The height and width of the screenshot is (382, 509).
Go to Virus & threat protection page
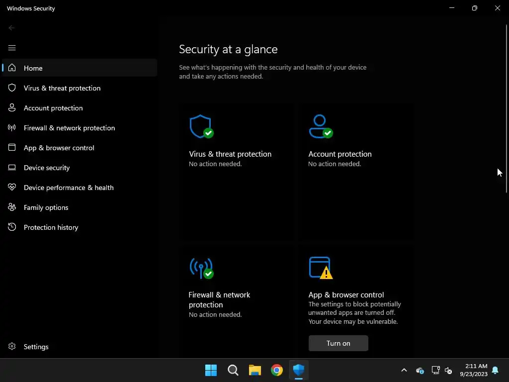(x=80, y=88)
